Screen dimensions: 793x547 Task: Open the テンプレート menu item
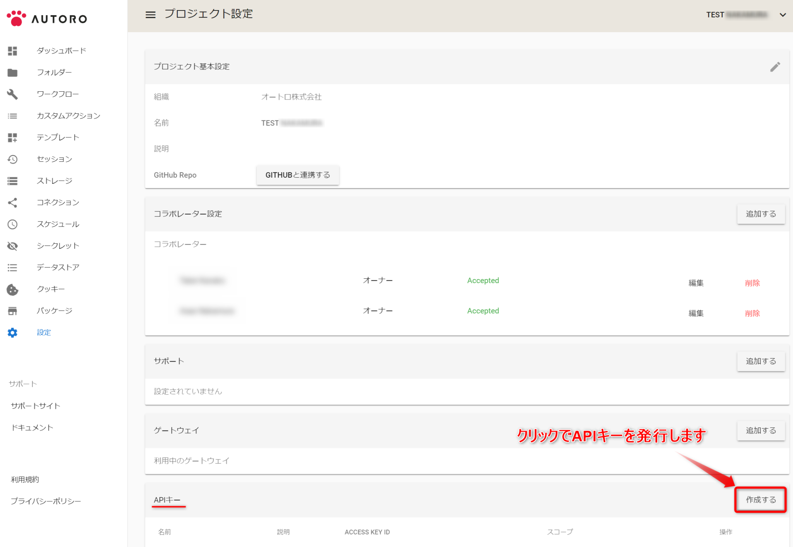(58, 137)
